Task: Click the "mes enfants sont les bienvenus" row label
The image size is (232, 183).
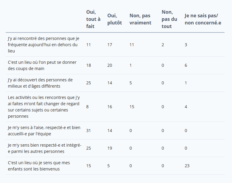Action: [x=39, y=166]
